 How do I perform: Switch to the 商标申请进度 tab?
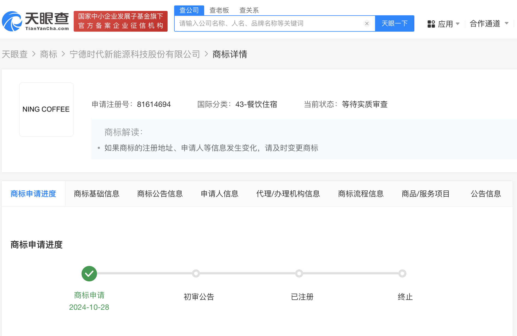click(33, 194)
